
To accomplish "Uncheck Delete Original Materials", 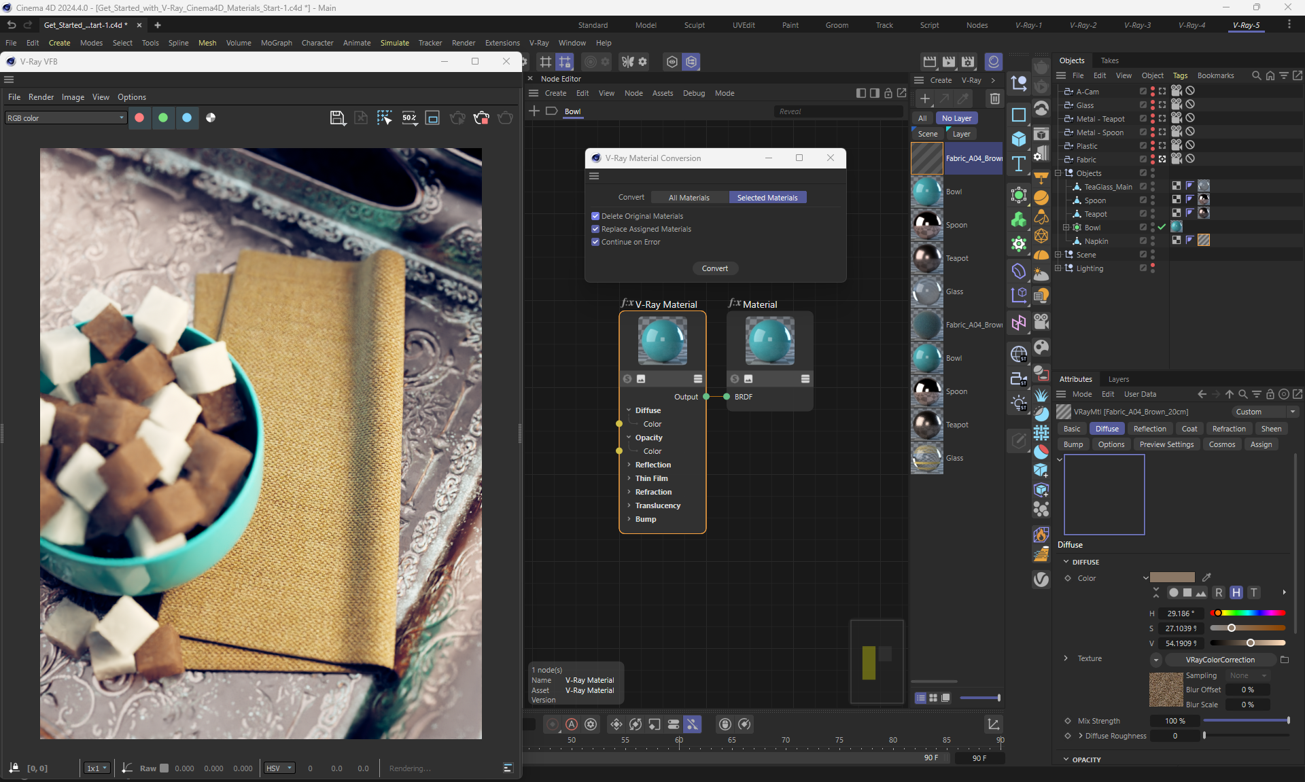I will (595, 216).
